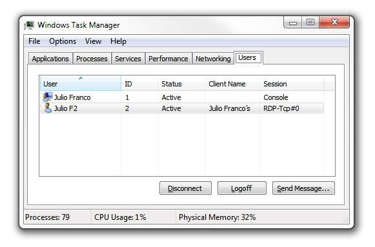This screenshot has width=375, height=247.
Task: Open the Options menu
Action: click(x=63, y=41)
